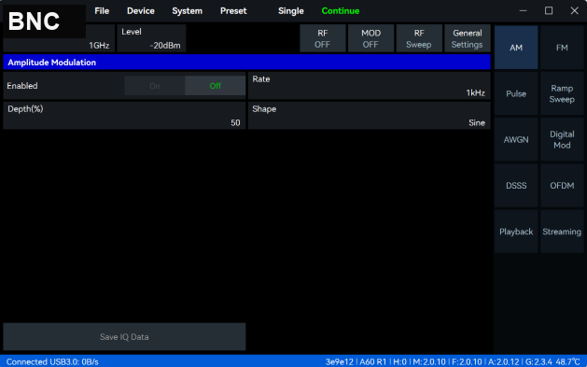Click the 3e9e12 serial in status bar
Image resolution: width=587 pixels, height=367 pixels.
click(x=339, y=361)
